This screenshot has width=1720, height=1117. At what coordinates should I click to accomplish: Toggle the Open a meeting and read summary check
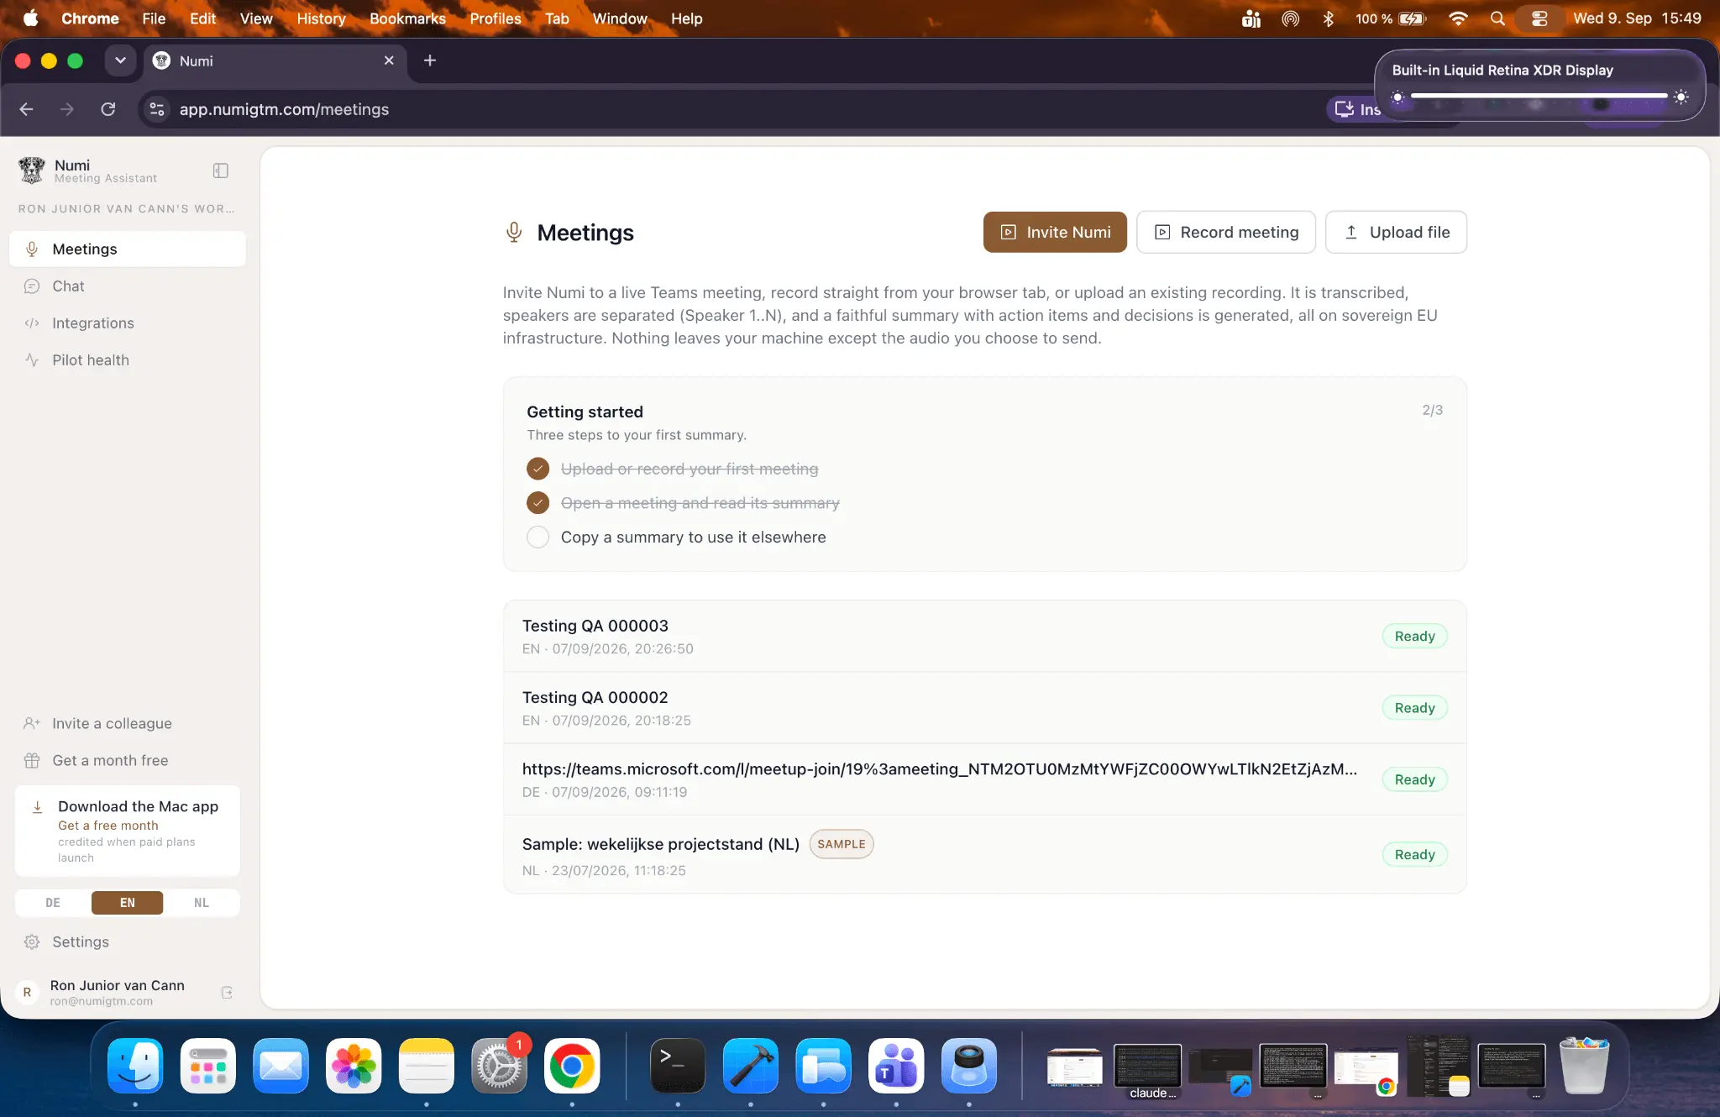pos(537,503)
